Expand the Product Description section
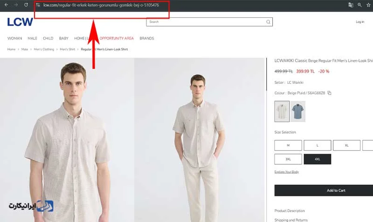The width and height of the screenshot is (373, 222). point(290,211)
